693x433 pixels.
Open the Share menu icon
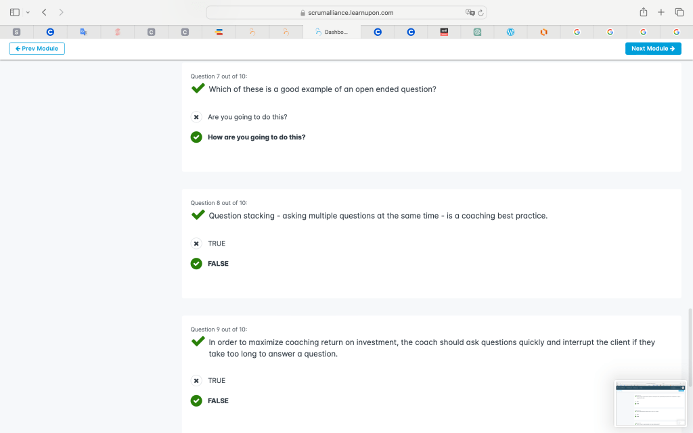point(644,12)
